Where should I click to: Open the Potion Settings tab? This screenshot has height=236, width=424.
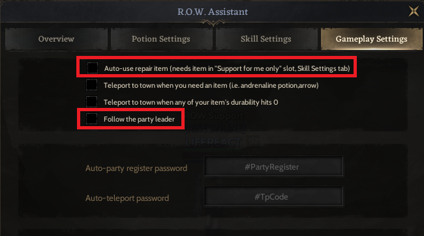coord(161,39)
